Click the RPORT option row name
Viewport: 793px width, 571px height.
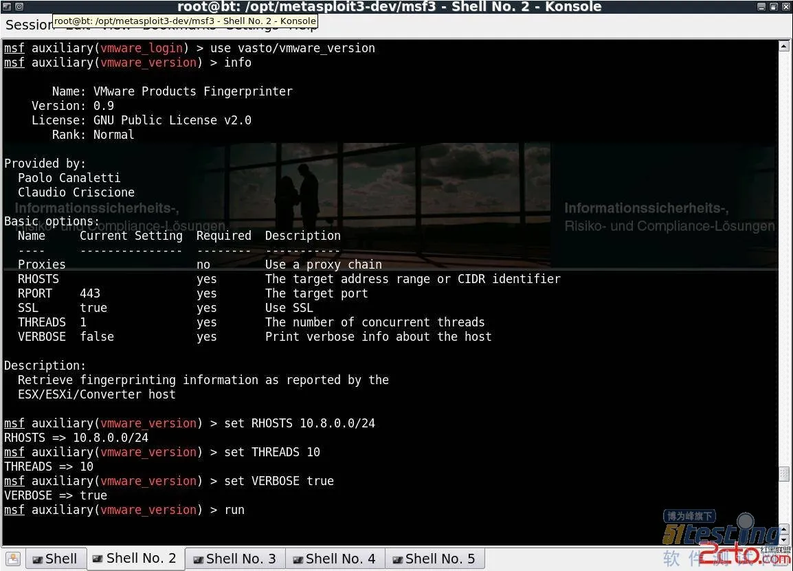35,293
